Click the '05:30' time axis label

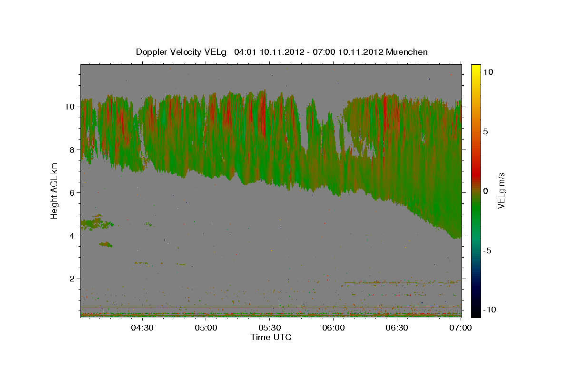point(269,328)
